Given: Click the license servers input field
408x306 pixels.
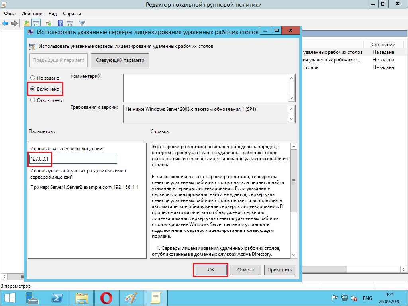Looking at the screenshot, I should [x=73, y=159].
